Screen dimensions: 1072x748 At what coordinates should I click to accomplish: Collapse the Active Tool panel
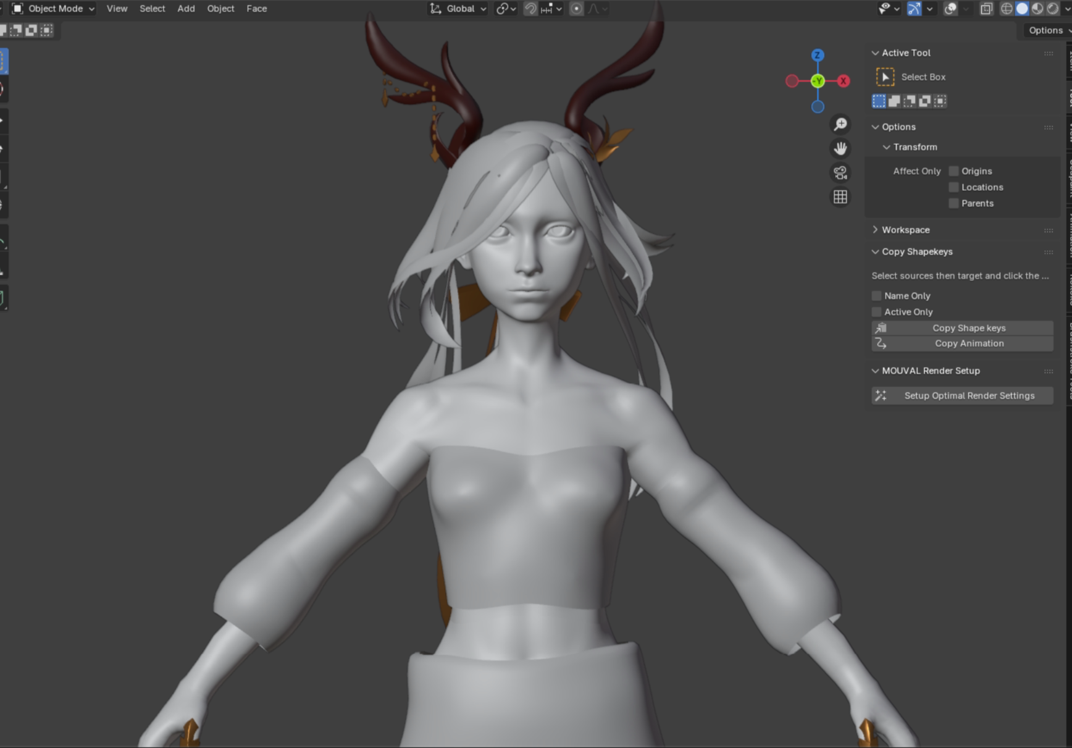pos(875,53)
